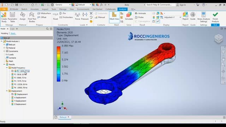The width and height of the screenshot is (226, 127).
Task: Add a Fixed constraint
Action: pos(55,16)
